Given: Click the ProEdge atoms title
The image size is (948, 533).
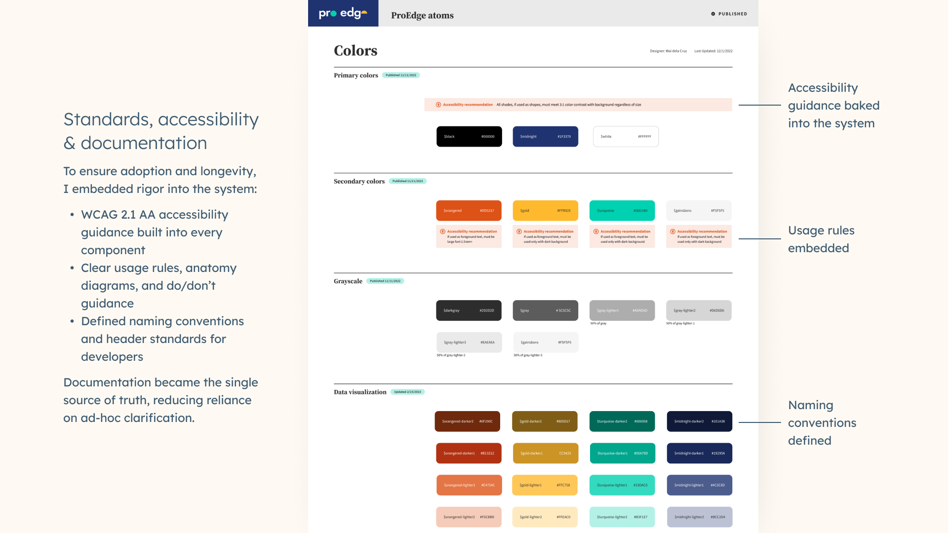Looking at the screenshot, I should point(422,15).
